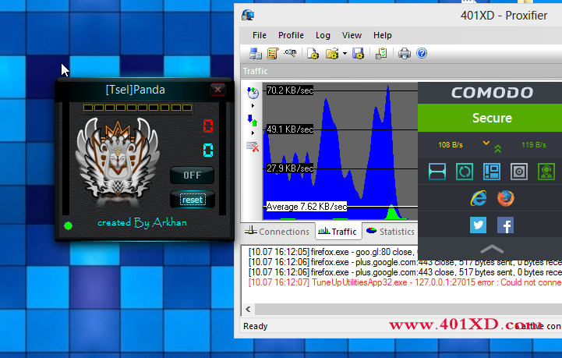The height and width of the screenshot is (358, 562).
Task: Open Proxifier help question mark icon
Action: (422, 53)
